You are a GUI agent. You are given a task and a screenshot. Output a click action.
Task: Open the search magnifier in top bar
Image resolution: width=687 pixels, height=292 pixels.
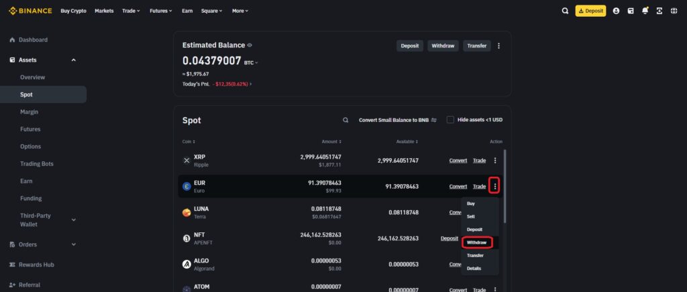565,11
